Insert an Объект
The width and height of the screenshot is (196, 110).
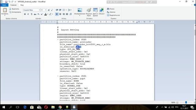[101, 11]
